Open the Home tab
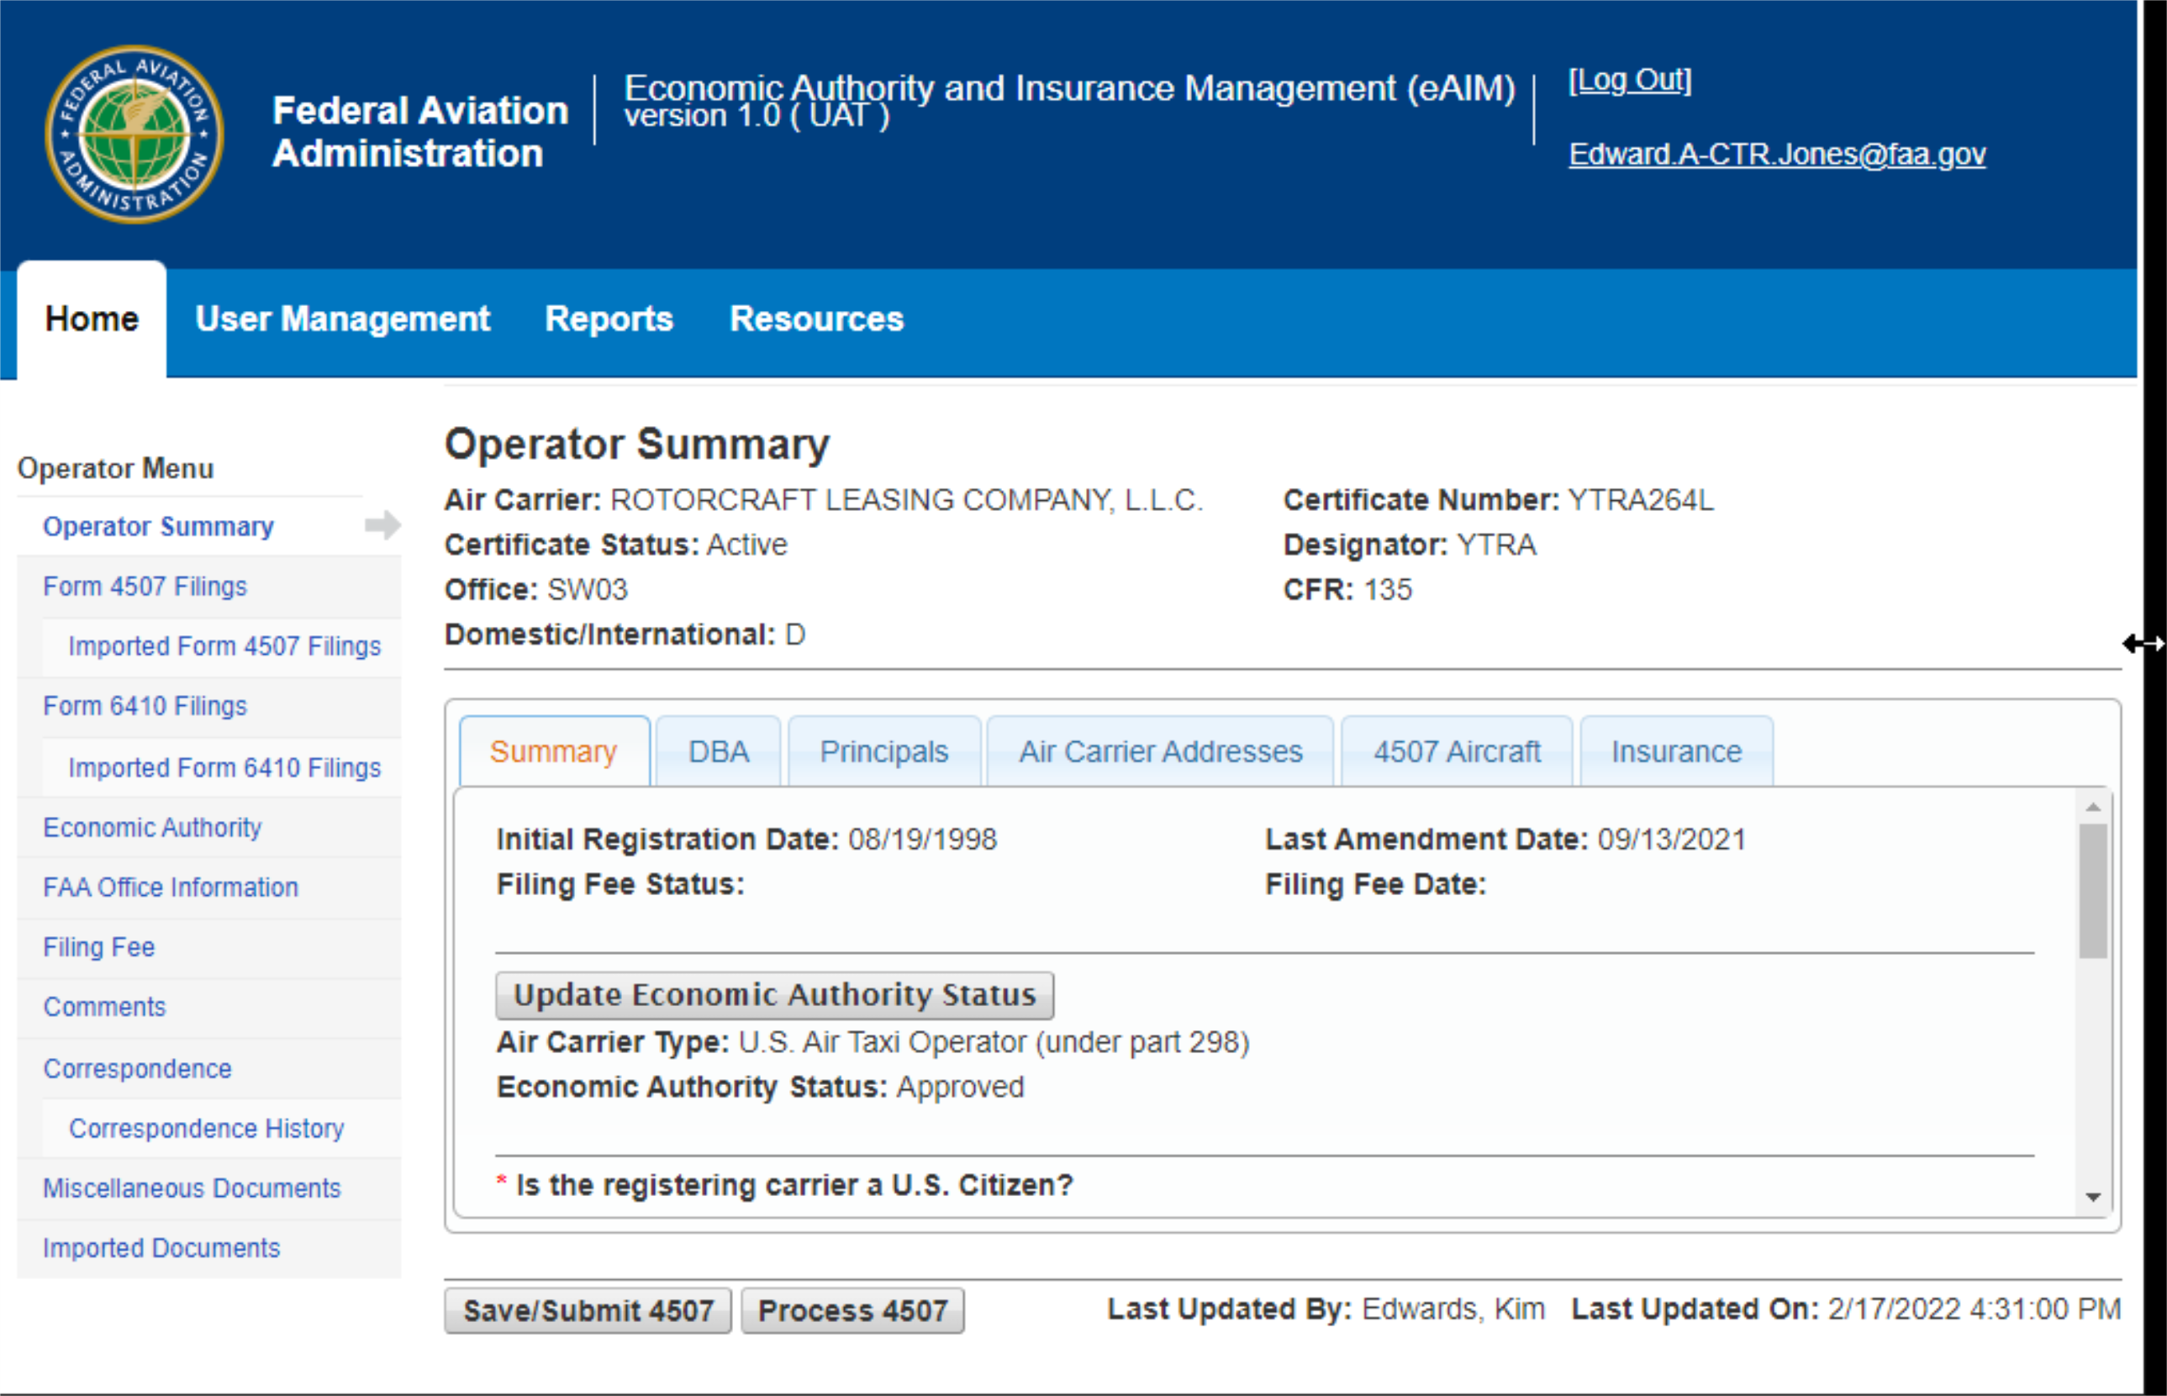The image size is (2167, 1396). pyautogui.click(x=92, y=319)
